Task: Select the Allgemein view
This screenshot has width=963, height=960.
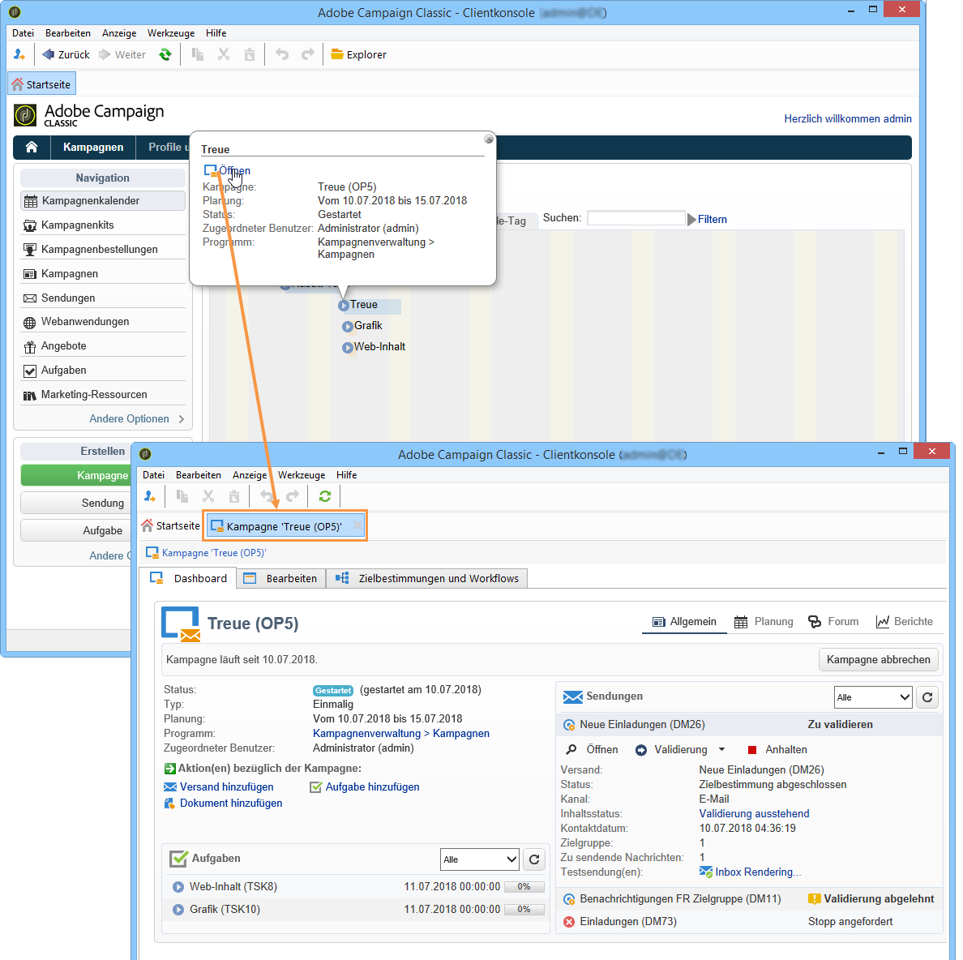Action: 684,622
